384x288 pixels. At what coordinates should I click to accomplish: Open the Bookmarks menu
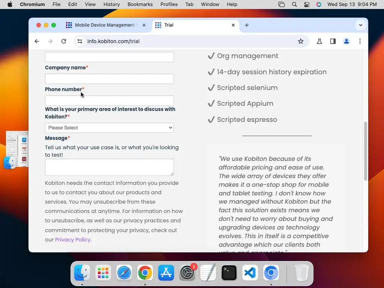(x=140, y=4)
